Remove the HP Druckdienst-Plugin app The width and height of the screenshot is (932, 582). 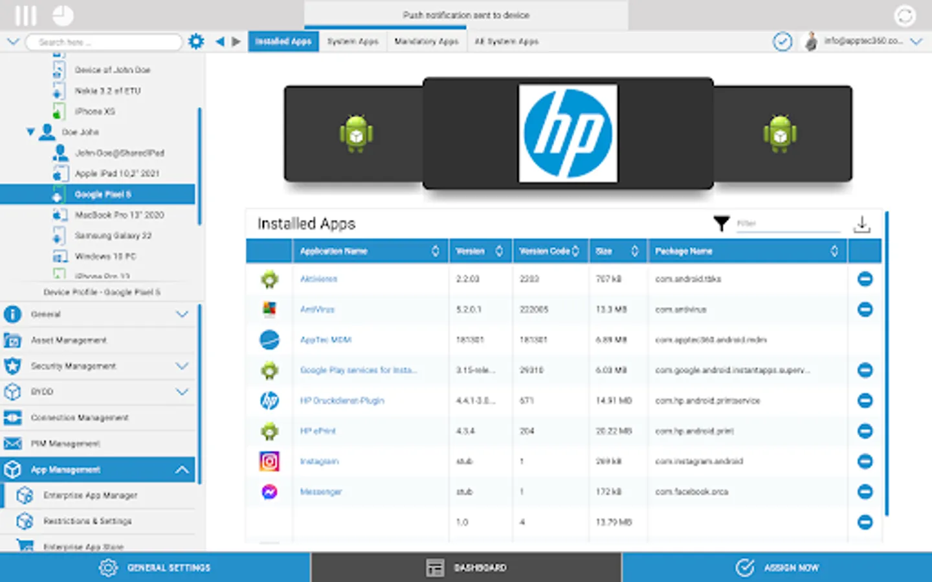[865, 400]
